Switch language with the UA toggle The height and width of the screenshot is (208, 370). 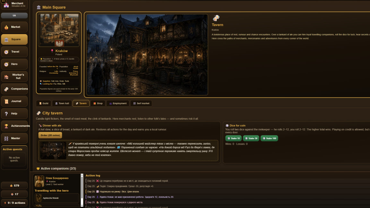(x=14, y=16)
